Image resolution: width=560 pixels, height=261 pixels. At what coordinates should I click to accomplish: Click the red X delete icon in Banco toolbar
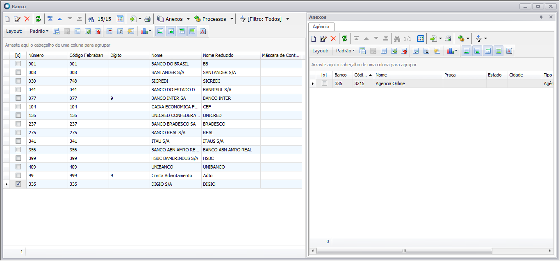[27, 19]
